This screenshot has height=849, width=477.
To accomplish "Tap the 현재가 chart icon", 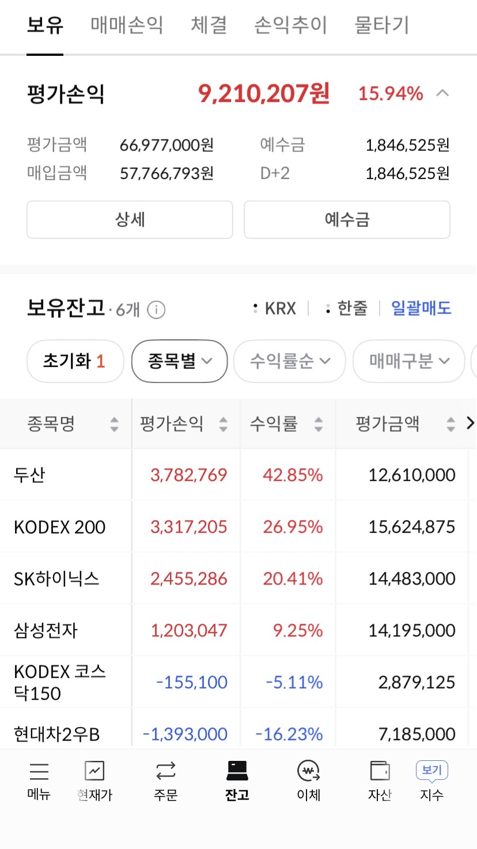I will pos(94,771).
